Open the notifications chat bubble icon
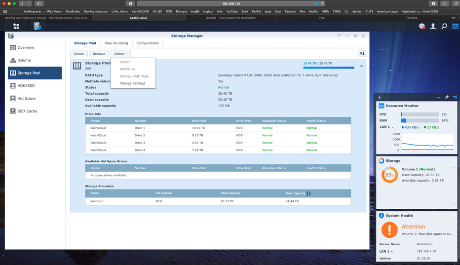The width and height of the screenshot is (460, 265). (x=422, y=26)
